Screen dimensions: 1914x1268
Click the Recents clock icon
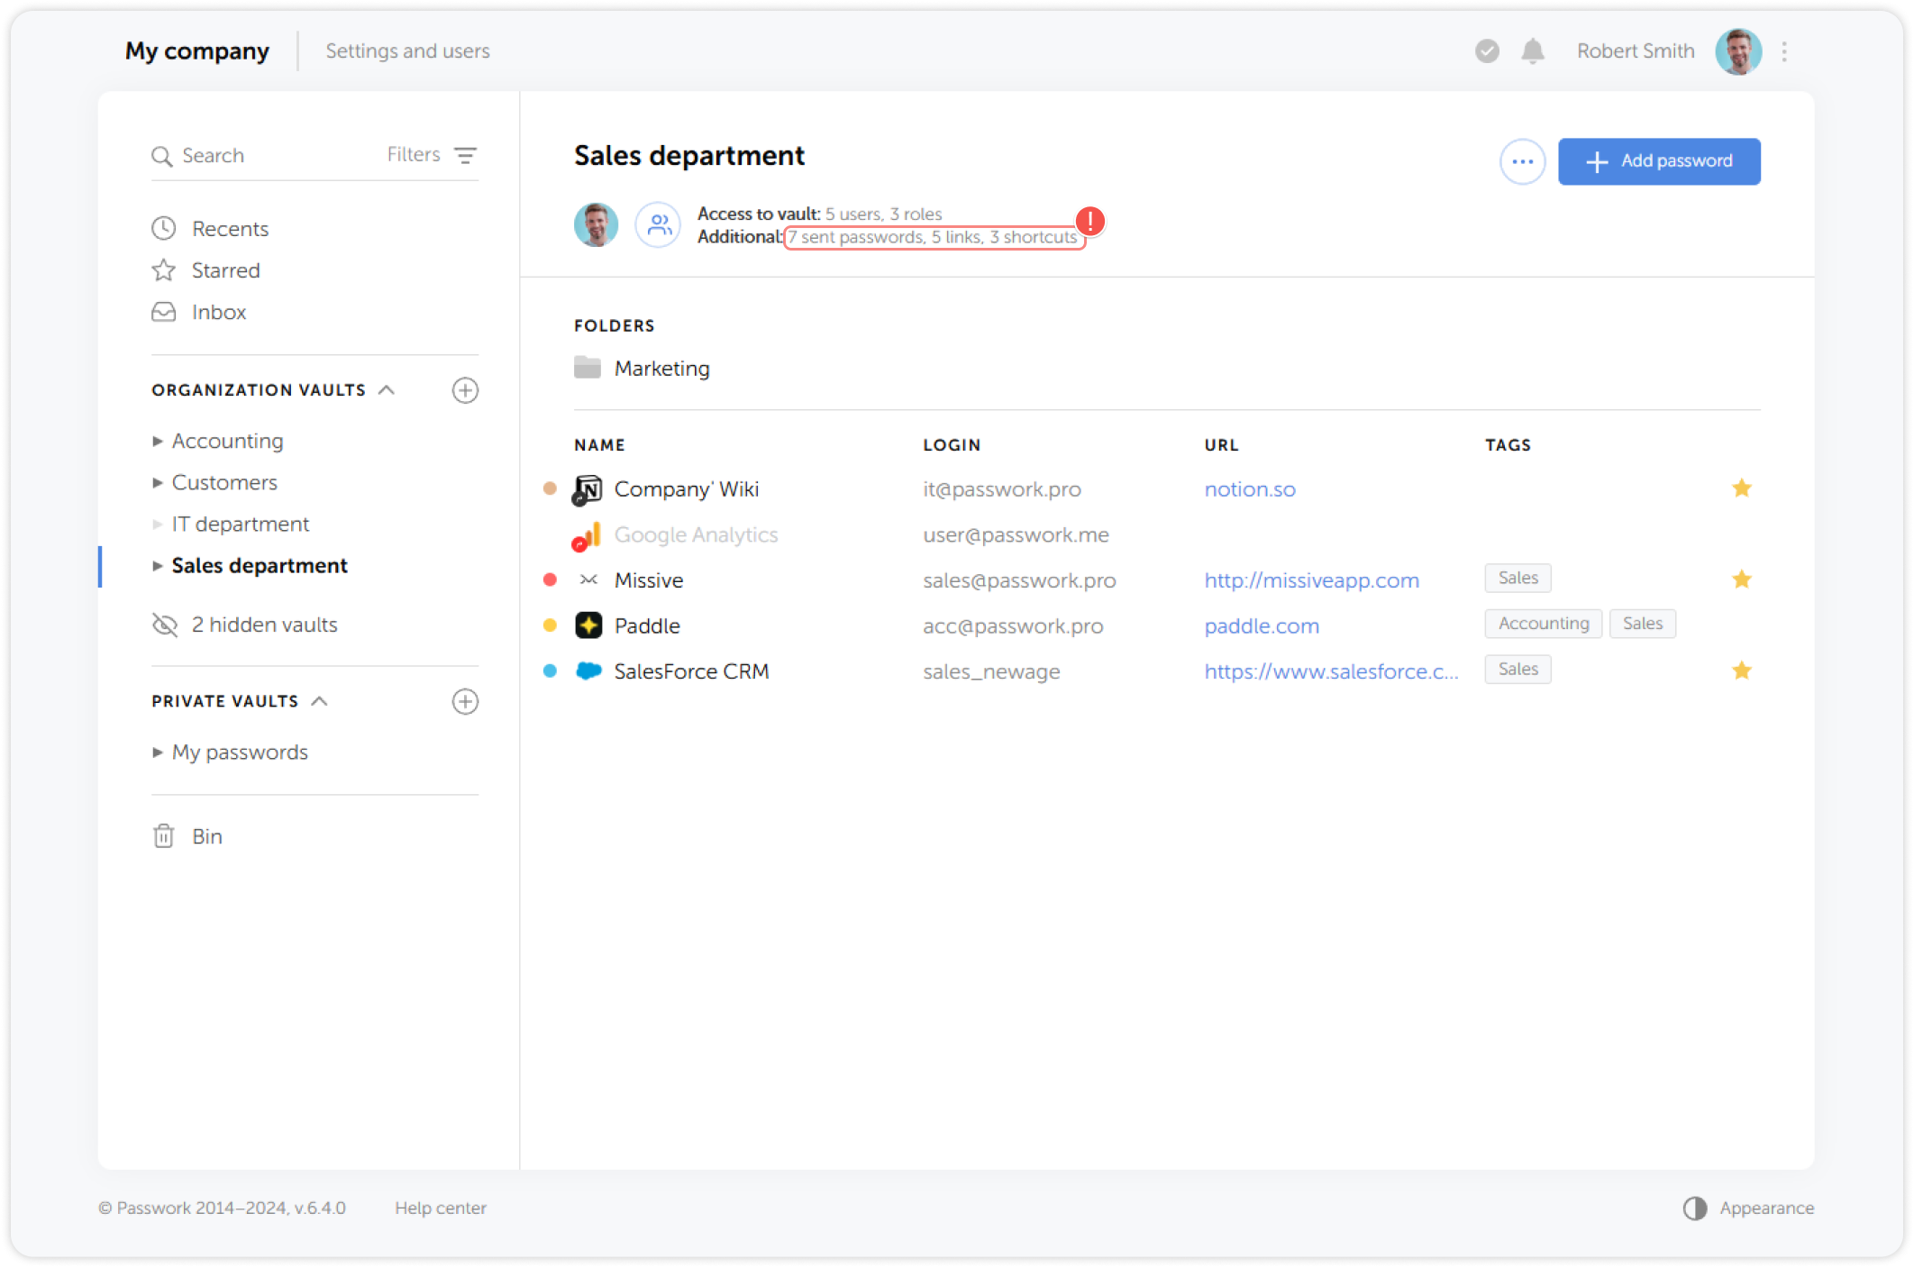pyautogui.click(x=163, y=228)
